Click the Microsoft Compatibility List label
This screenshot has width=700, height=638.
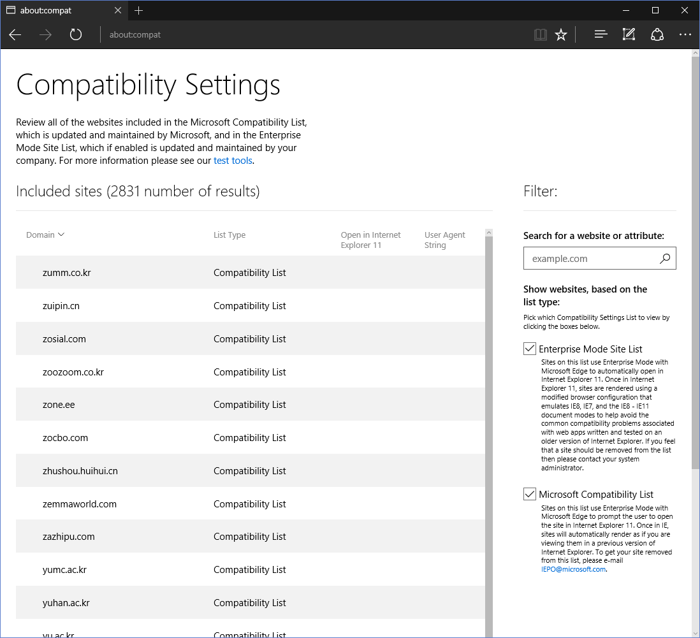[596, 495]
